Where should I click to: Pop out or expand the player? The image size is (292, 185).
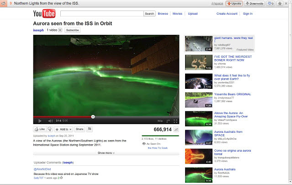tap(168, 121)
